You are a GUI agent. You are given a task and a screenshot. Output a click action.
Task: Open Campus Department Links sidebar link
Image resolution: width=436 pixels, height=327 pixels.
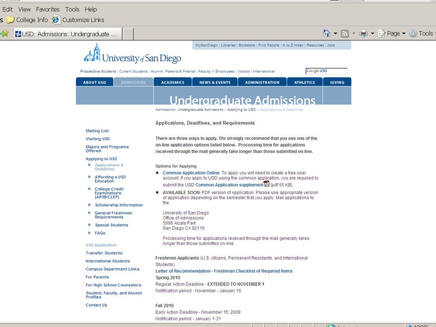[112, 269]
